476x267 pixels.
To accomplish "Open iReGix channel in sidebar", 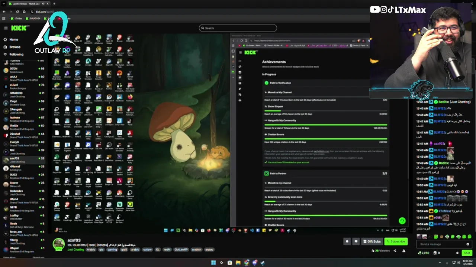I will (x=23, y=127).
